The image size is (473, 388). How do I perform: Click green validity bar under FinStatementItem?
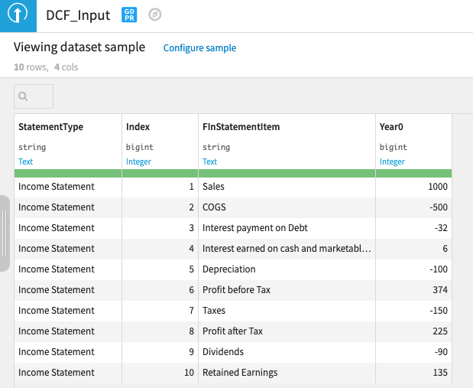click(x=287, y=173)
